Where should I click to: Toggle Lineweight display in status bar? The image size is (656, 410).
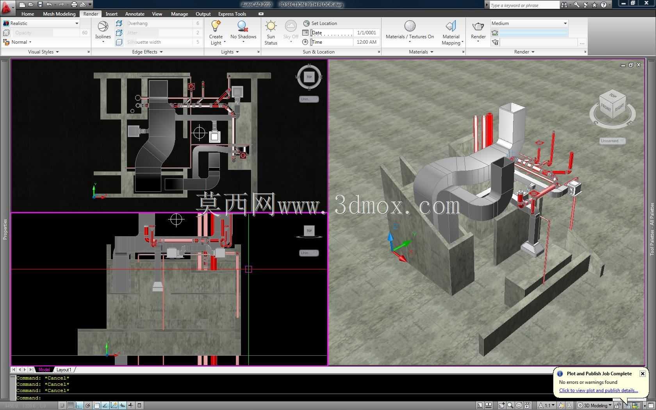131,405
